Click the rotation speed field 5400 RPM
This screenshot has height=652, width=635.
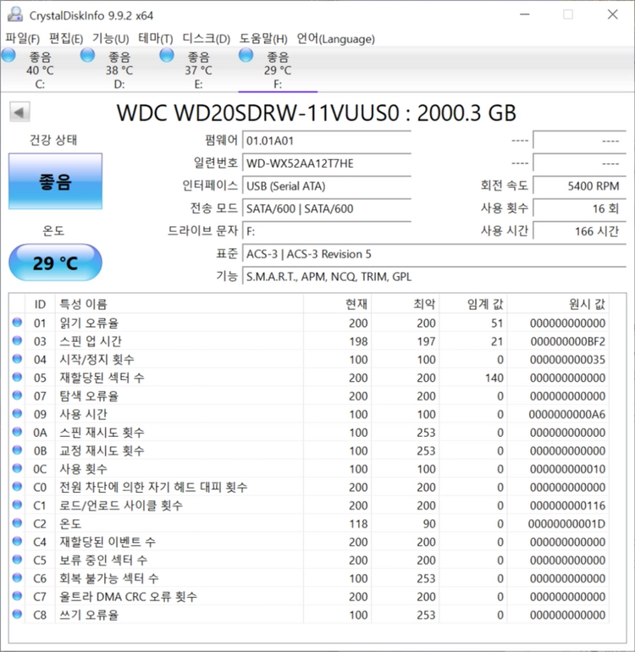(x=579, y=186)
